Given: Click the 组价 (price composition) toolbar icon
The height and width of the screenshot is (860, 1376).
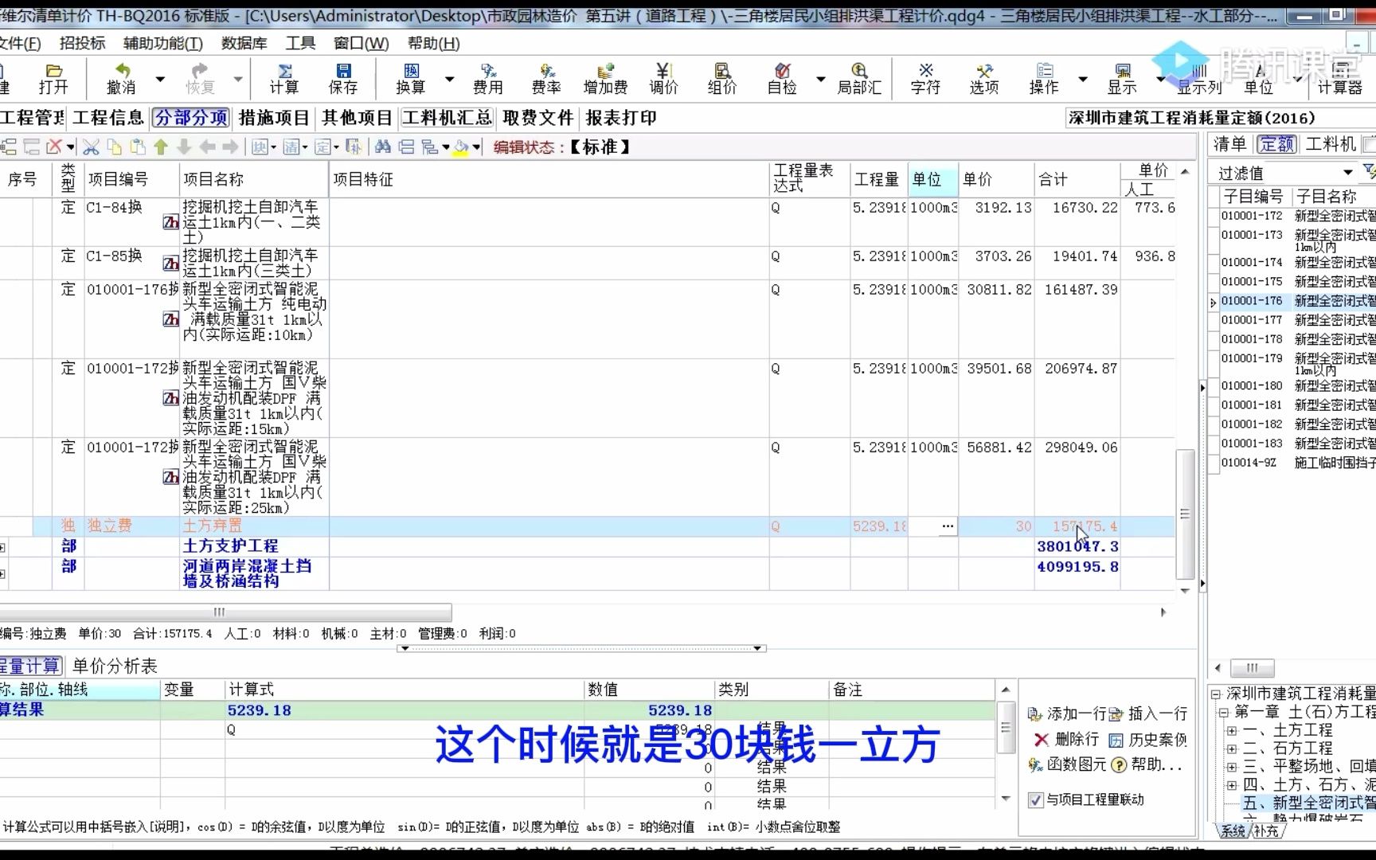Looking at the screenshot, I should (722, 79).
